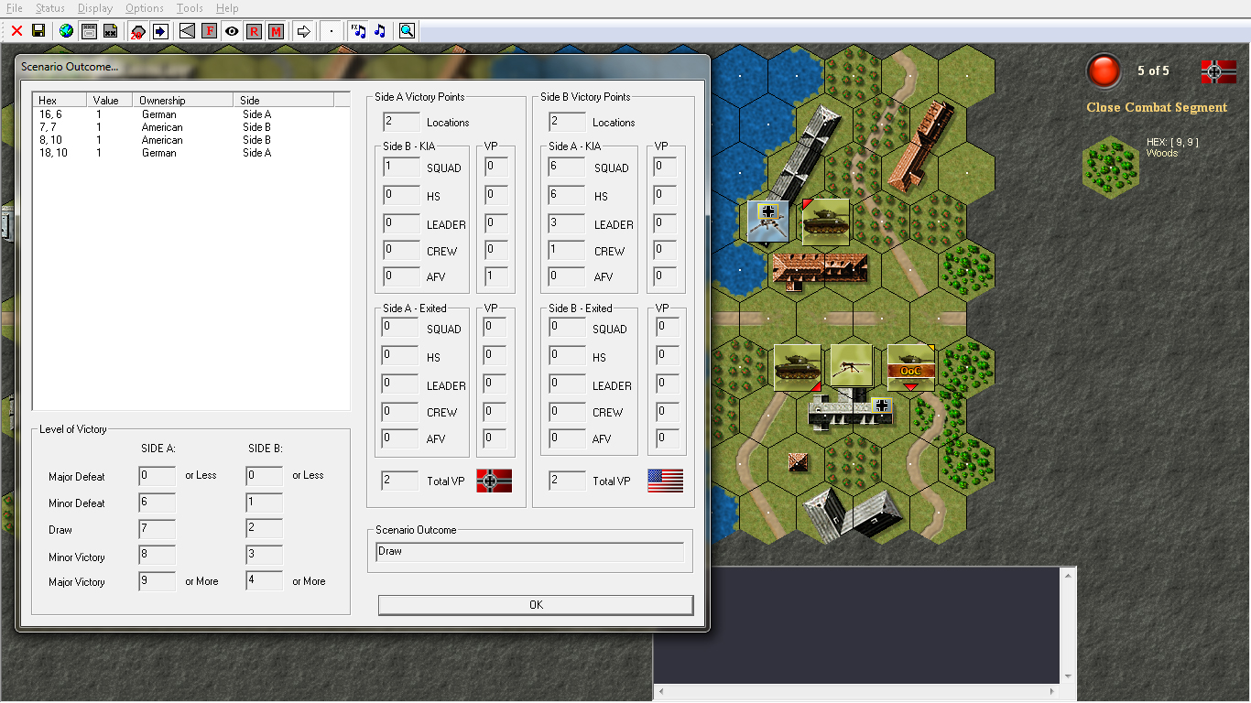Click the red turn indicator light
The width and height of the screenshot is (1251, 703).
1104,70
